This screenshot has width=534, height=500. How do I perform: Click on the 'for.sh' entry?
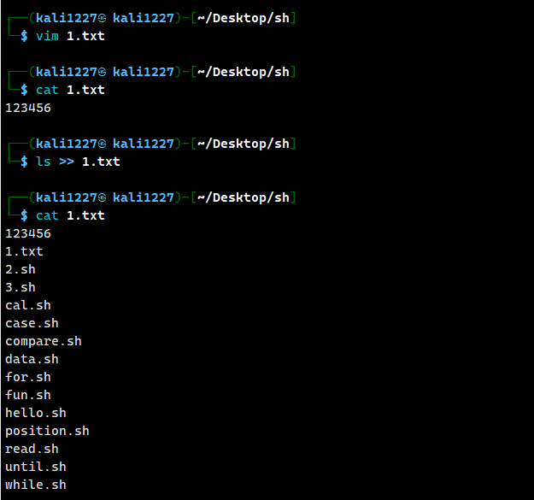[x=28, y=377]
